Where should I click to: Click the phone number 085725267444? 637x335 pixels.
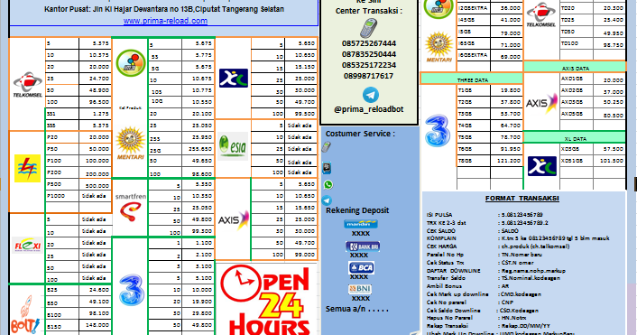click(x=369, y=43)
